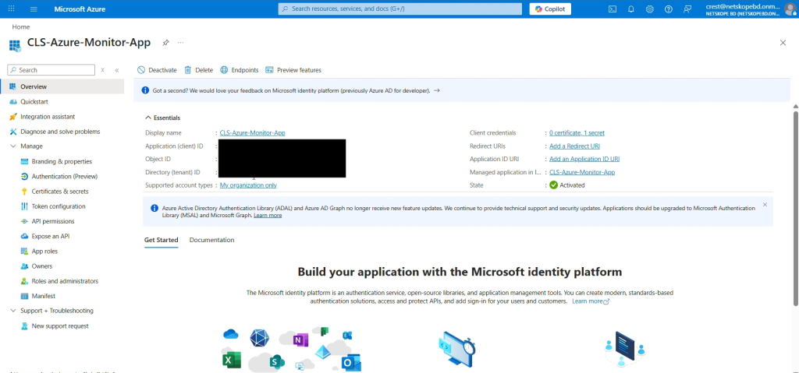The width and height of the screenshot is (799, 373).
Task: Open Branding & properties
Action: [x=62, y=161]
